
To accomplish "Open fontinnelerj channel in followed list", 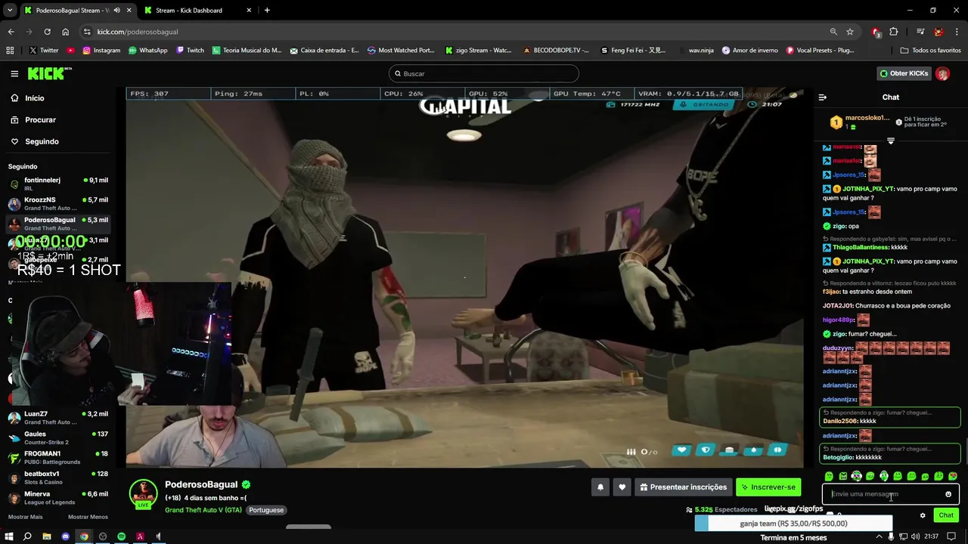I will click(x=58, y=184).
